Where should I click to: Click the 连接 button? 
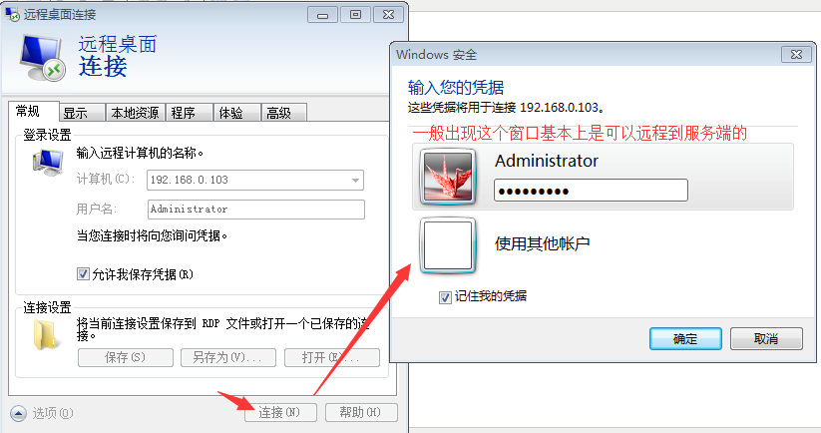point(280,413)
